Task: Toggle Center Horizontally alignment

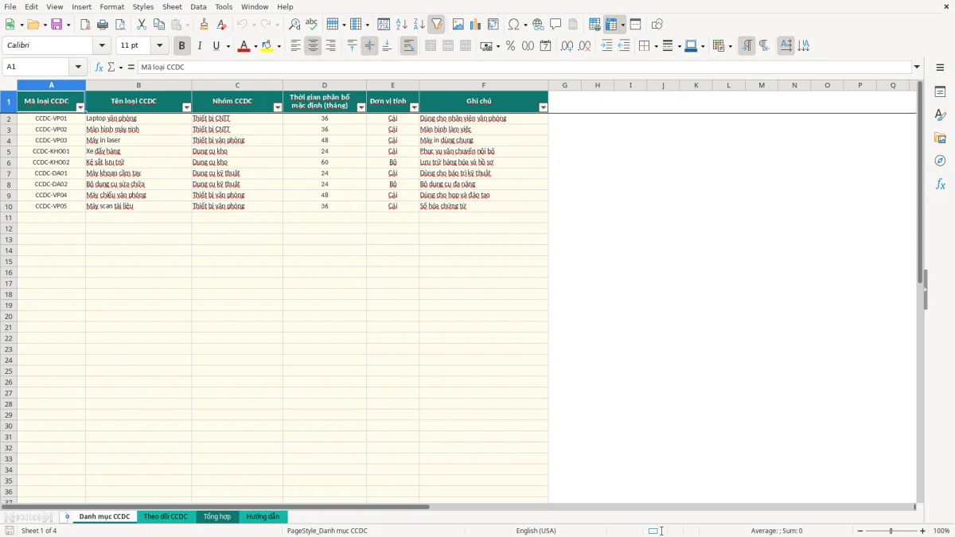Action: pos(313,46)
